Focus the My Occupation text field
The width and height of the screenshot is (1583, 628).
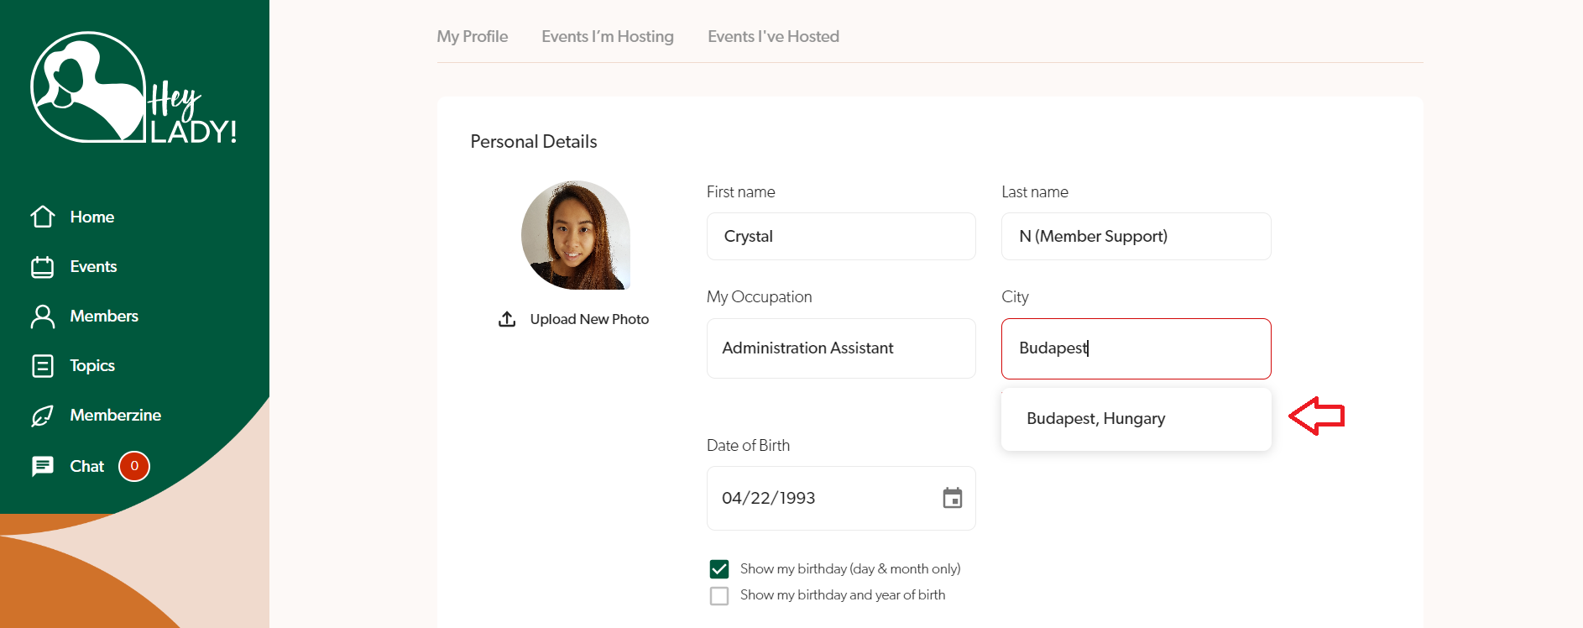(x=841, y=348)
